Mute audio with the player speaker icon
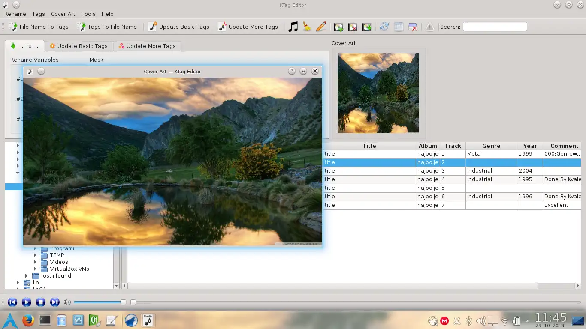 67,302
